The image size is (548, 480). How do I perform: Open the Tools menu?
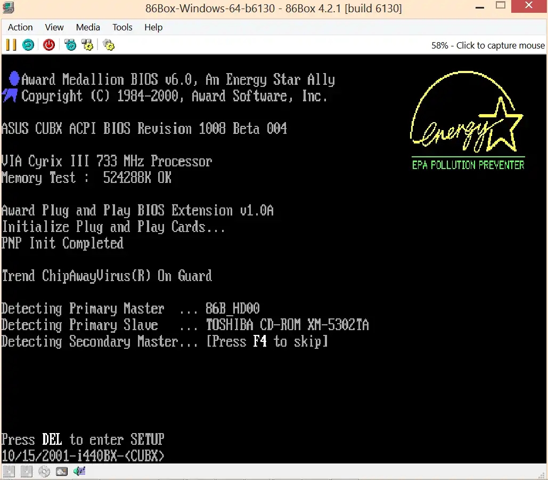click(122, 27)
